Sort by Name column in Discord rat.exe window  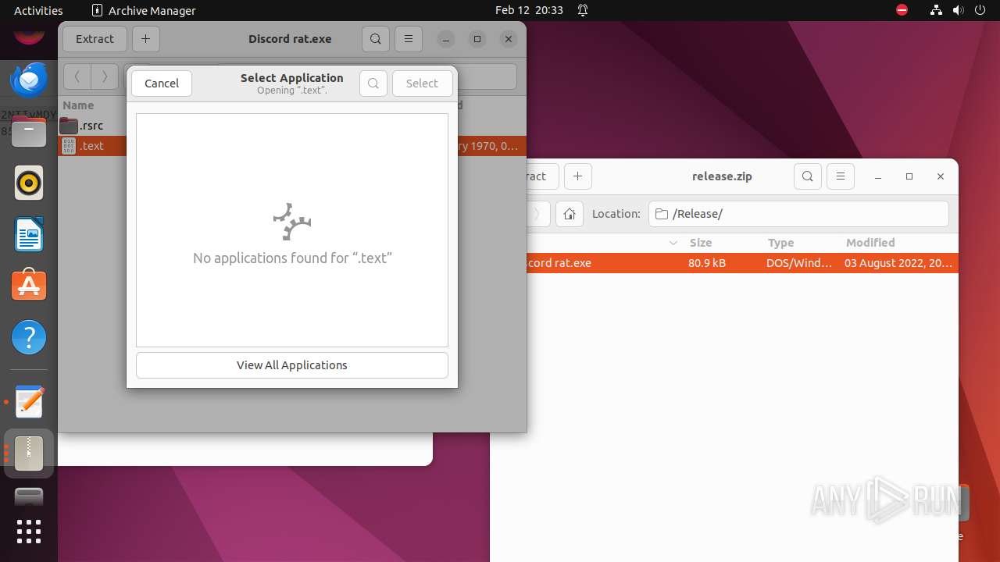(x=78, y=105)
